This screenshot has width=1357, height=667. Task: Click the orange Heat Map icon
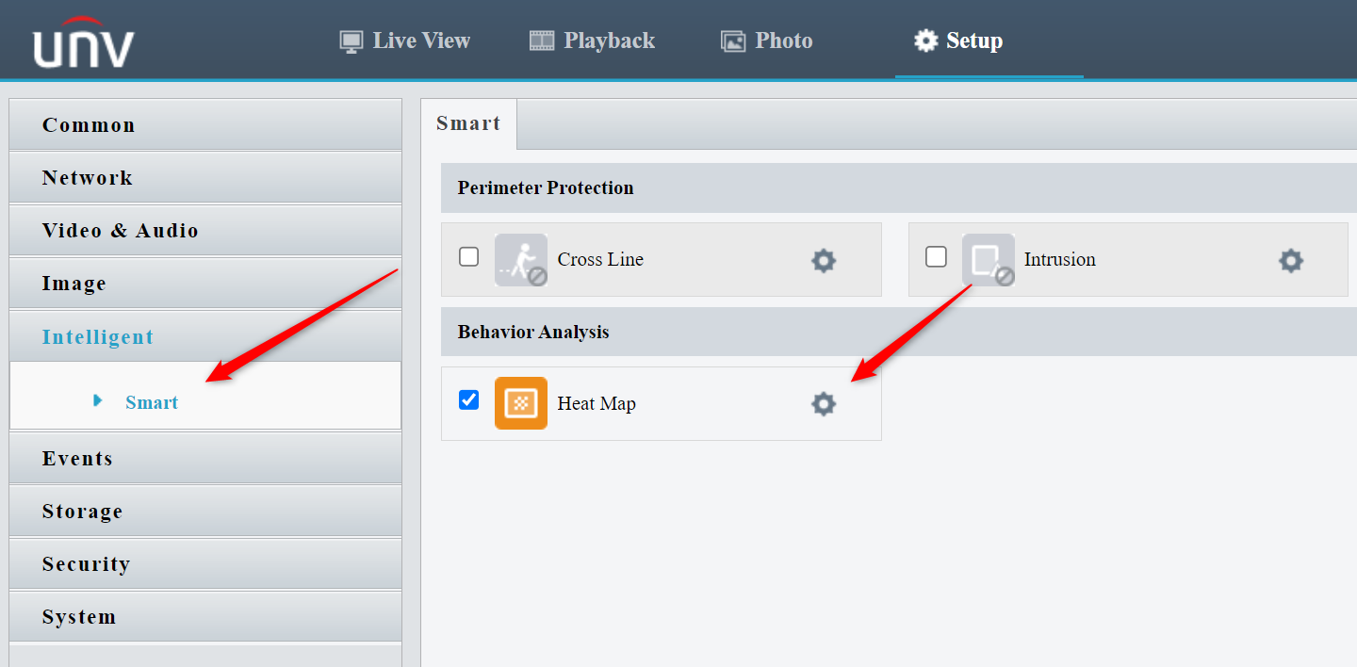[520, 403]
